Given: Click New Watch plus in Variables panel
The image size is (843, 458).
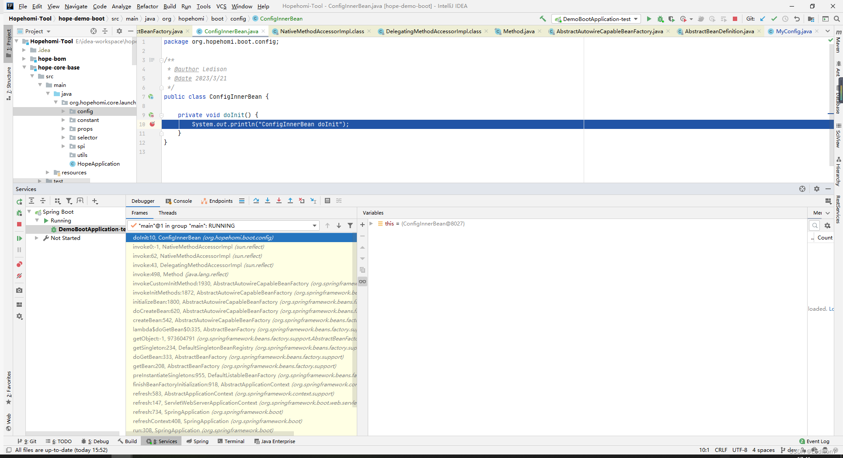Looking at the screenshot, I should click(x=362, y=225).
